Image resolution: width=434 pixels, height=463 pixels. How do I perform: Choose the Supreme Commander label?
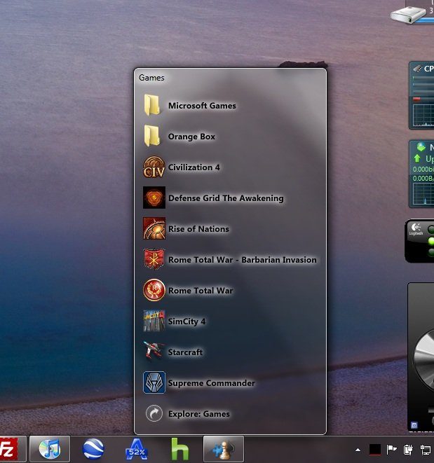click(211, 383)
